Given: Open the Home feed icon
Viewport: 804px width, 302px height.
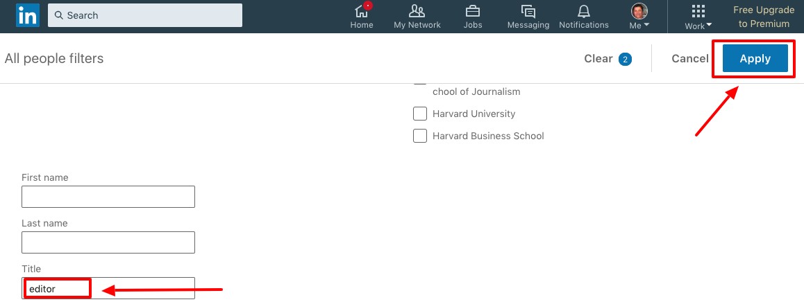Looking at the screenshot, I should [361, 11].
